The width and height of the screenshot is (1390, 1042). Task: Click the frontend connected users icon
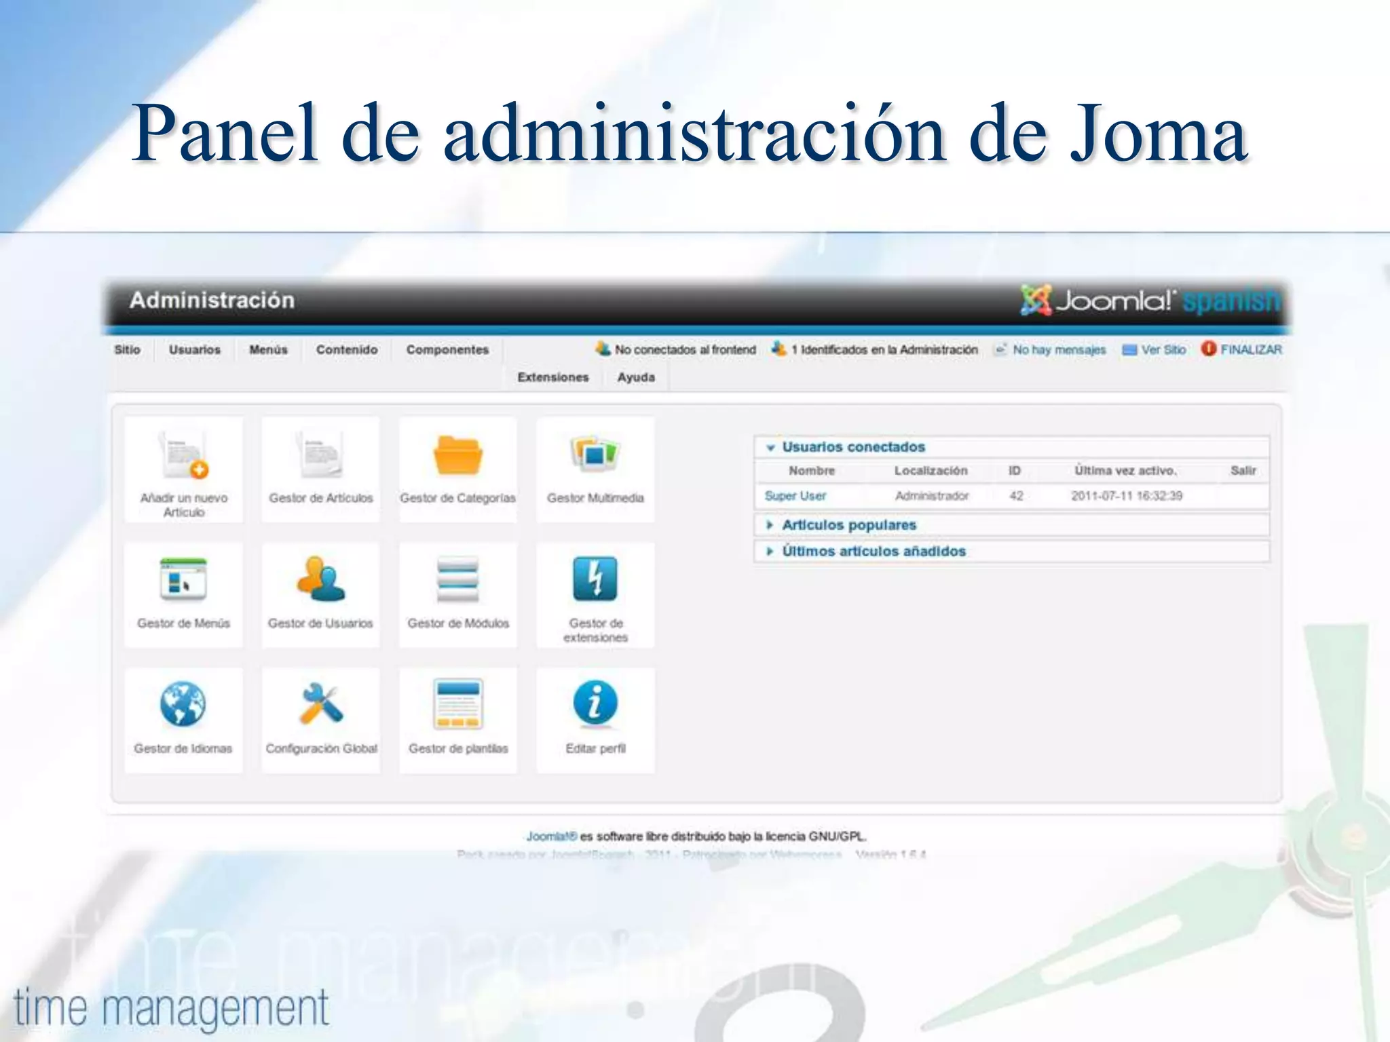click(x=603, y=349)
